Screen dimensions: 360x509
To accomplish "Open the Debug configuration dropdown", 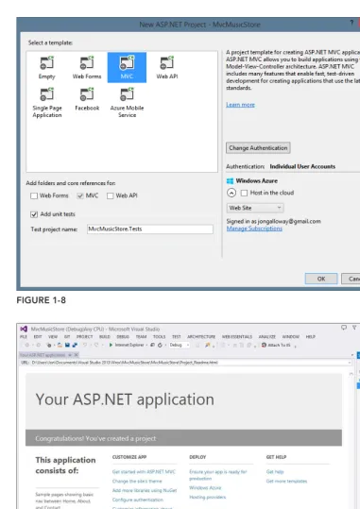I will pyautogui.click(x=180, y=345).
